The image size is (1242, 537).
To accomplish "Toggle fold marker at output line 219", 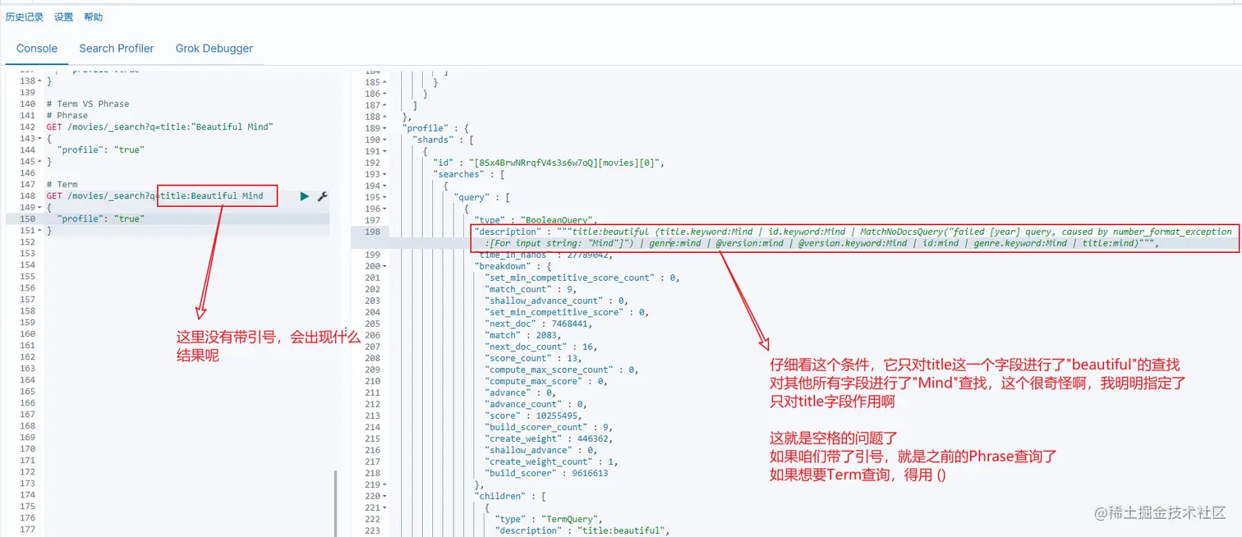I will pyautogui.click(x=385, y=485).
